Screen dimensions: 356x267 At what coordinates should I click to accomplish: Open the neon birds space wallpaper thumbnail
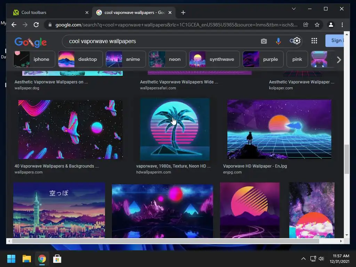point(70,129)
